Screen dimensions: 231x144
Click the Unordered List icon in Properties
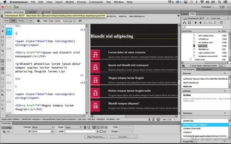pyautogui.click(x=94, y=127)
